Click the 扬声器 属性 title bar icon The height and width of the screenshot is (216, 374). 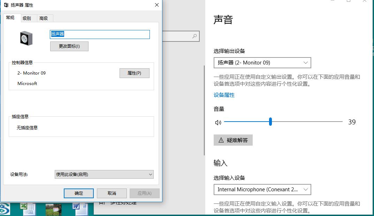[6, 5]
